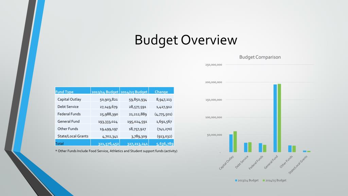The width and height of the screenshot is (348, 196).
Task: Click the green General Fund bar
Action: coord(279,118)
